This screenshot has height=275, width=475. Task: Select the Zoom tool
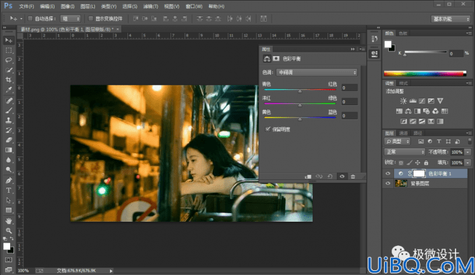click(9, 231)
